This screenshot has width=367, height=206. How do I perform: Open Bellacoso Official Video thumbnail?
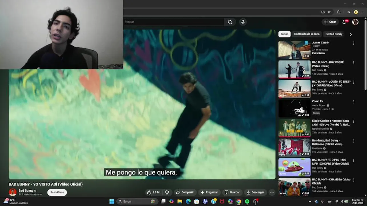[294, 147]
